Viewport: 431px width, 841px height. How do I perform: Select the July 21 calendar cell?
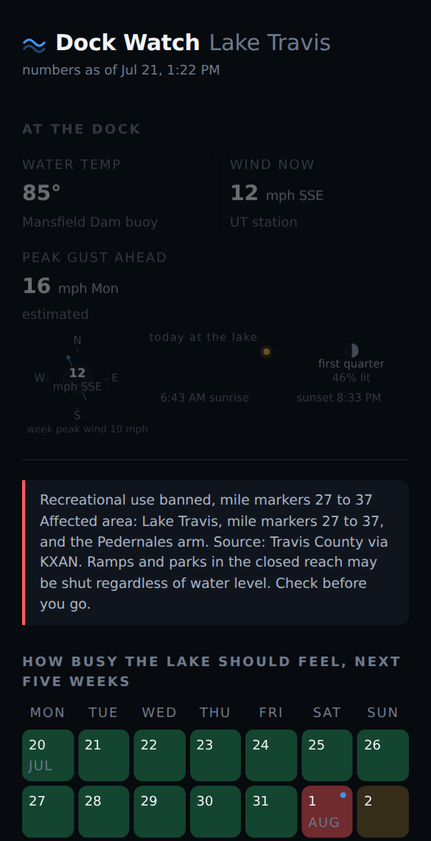click(x=104, y=755)
